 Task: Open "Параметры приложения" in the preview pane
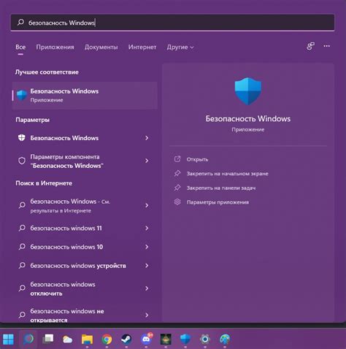[x=218, y=202]
